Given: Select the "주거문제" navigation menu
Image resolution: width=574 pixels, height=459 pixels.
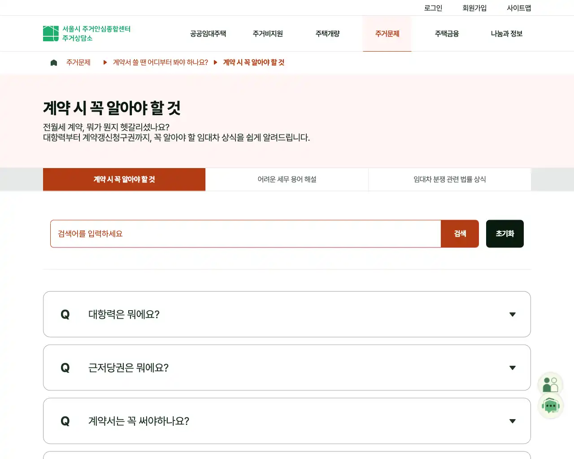Looking at the screenshot, I should pyautogui.click(x=387, y=34).
